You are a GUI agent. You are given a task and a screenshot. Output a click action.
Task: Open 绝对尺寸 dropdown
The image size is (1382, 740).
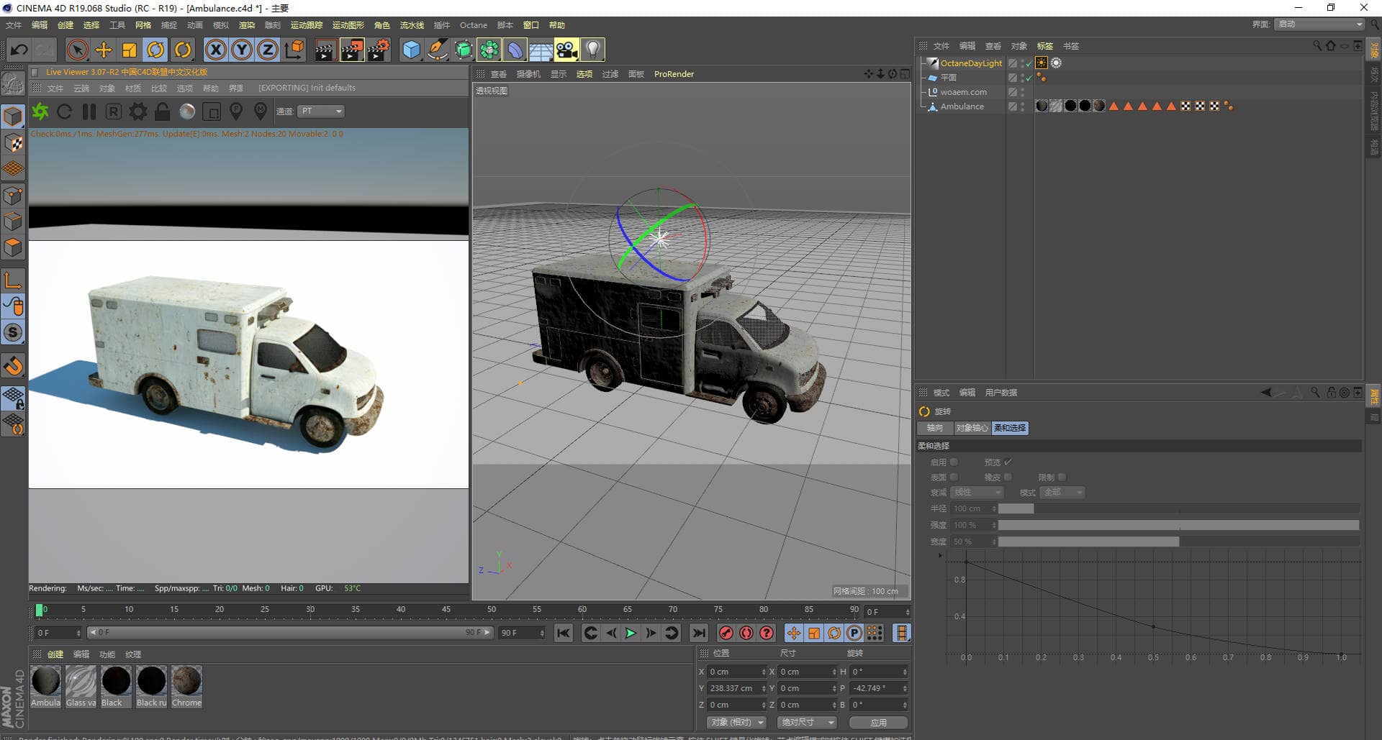(808, 722)
